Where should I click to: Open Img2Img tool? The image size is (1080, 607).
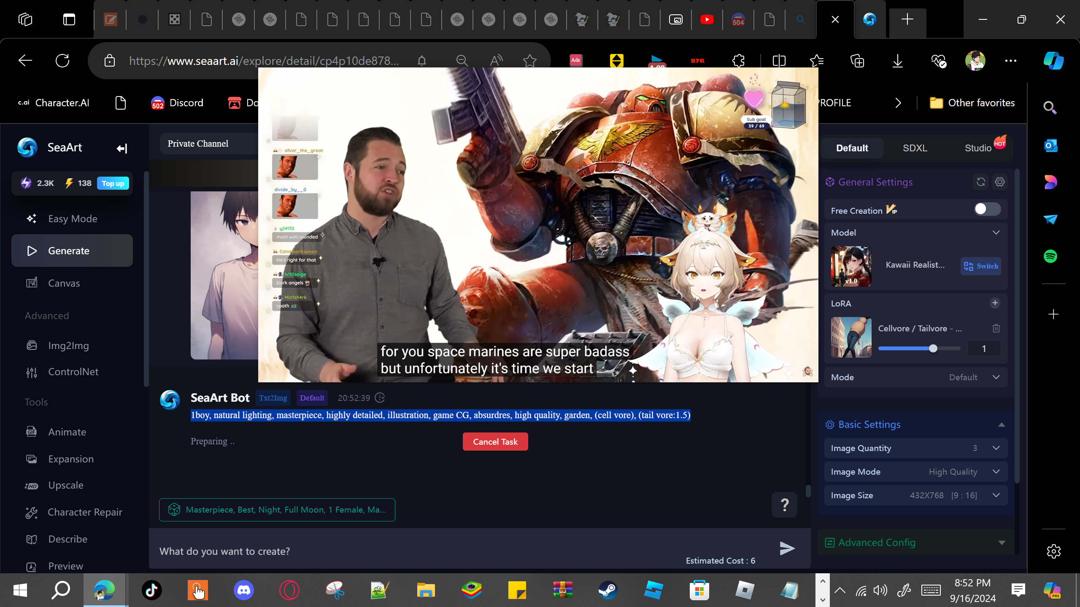72,346
